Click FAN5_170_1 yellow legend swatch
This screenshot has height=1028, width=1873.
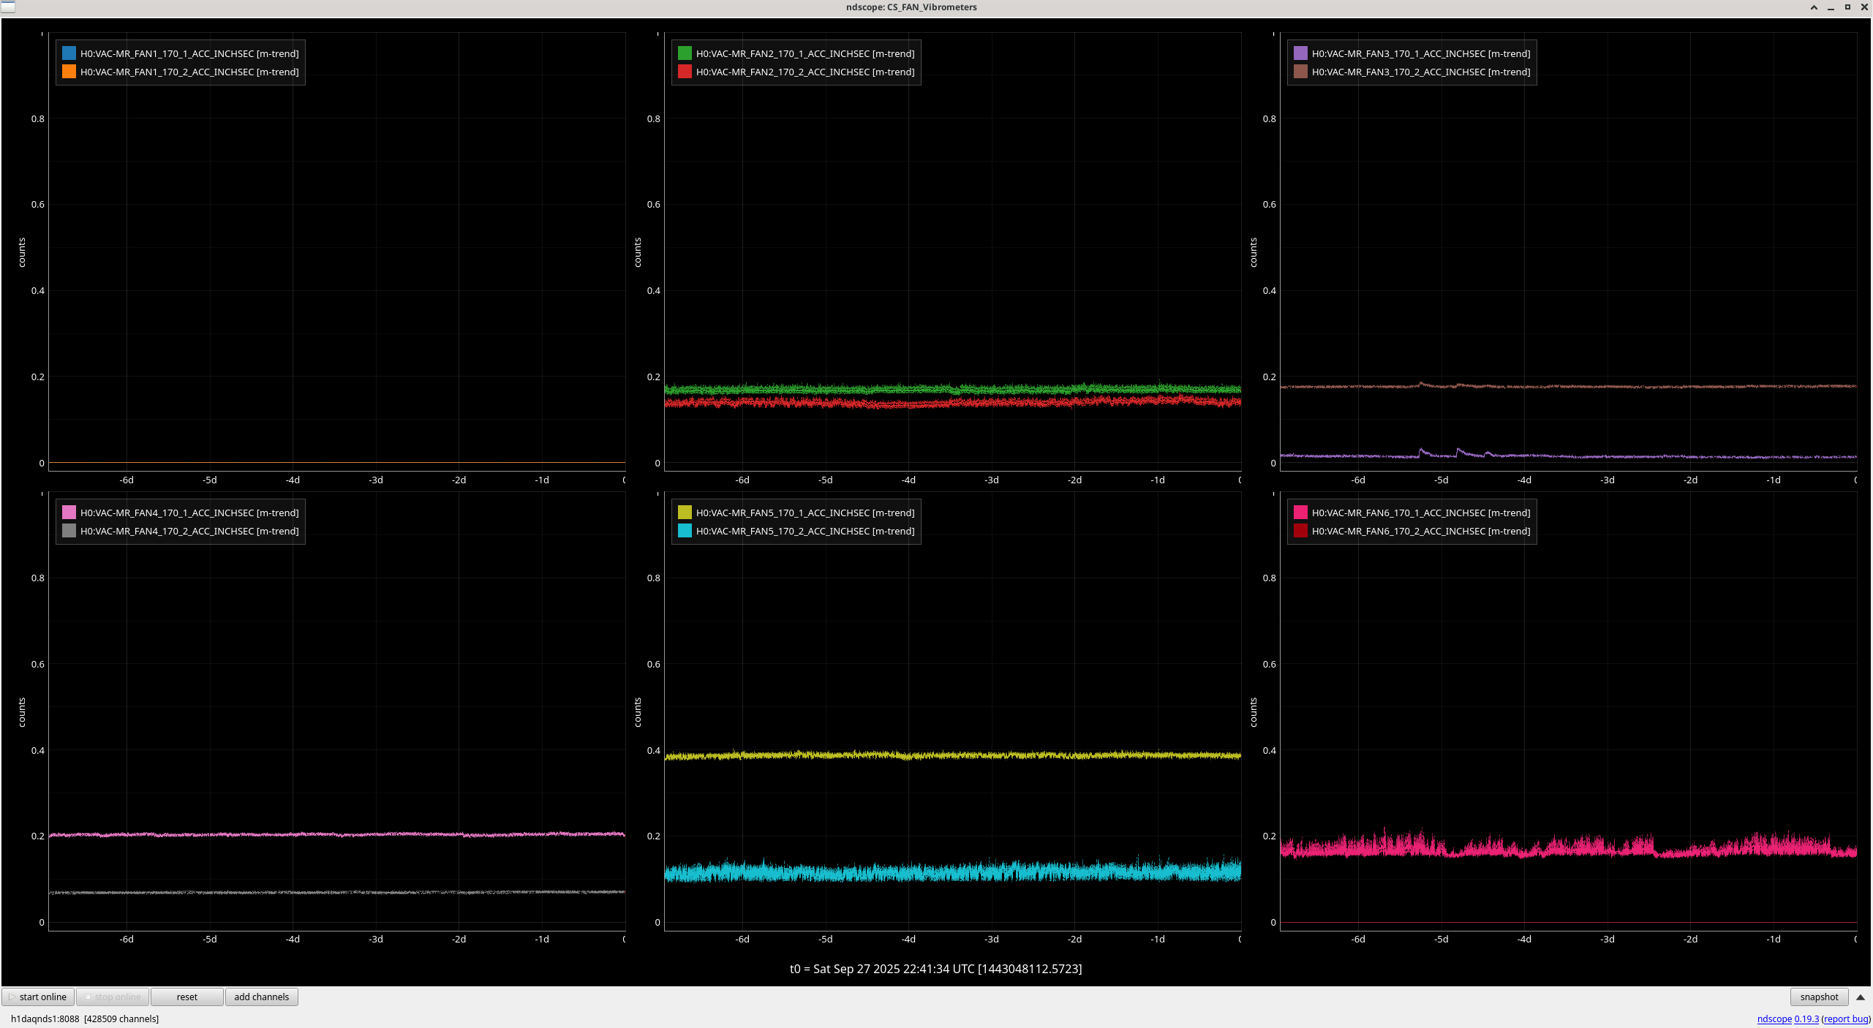[685, 513]
